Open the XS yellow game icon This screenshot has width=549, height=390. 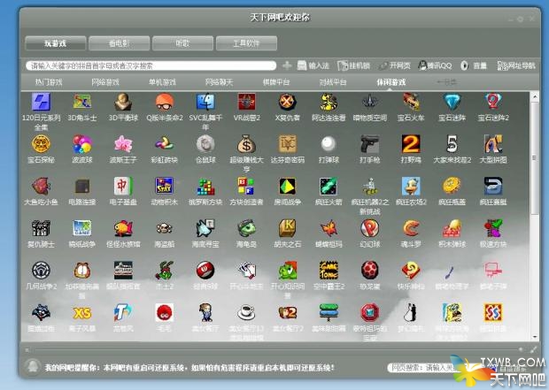[82, 313]
